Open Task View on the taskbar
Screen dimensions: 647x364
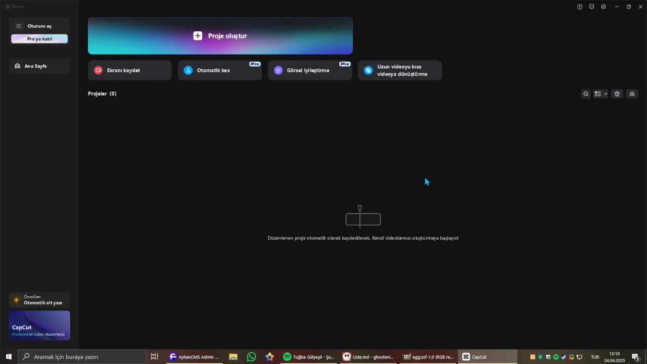click(155, 357)
